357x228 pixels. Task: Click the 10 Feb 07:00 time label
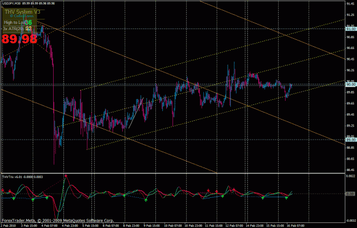[173, 226]
